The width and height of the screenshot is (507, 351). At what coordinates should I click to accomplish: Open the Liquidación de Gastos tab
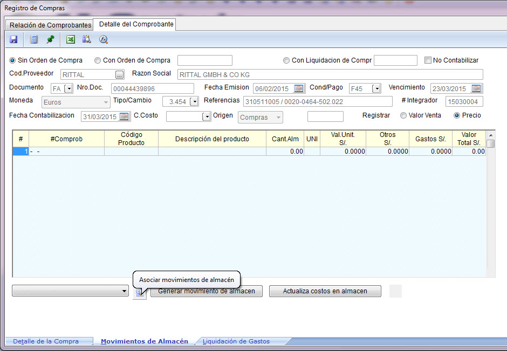tap(236, 341)
